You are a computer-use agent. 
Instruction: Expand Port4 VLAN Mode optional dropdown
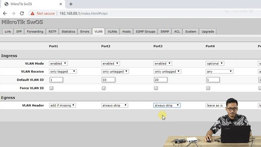[215, 64]
